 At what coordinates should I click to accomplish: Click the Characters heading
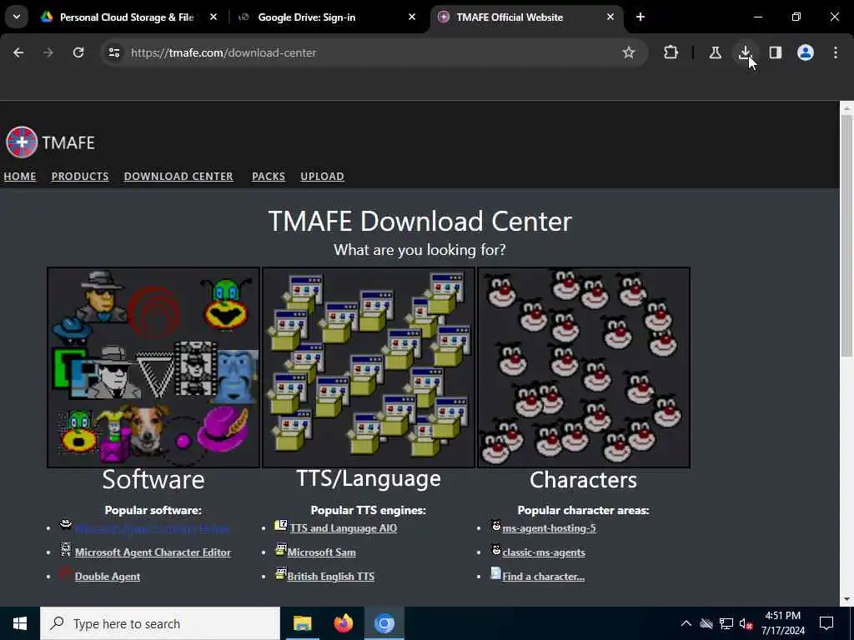(583, 479)
